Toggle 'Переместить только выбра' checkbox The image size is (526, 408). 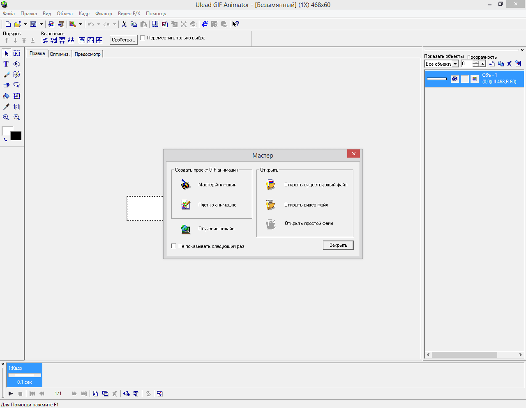tap(142, 38)
